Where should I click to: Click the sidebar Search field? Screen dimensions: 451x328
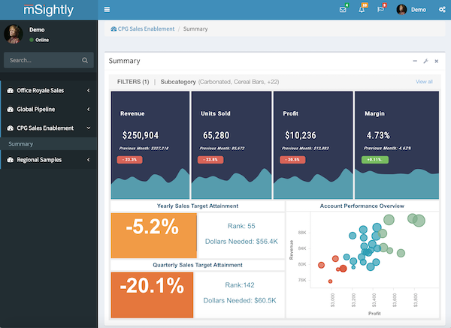coord(49,60)
